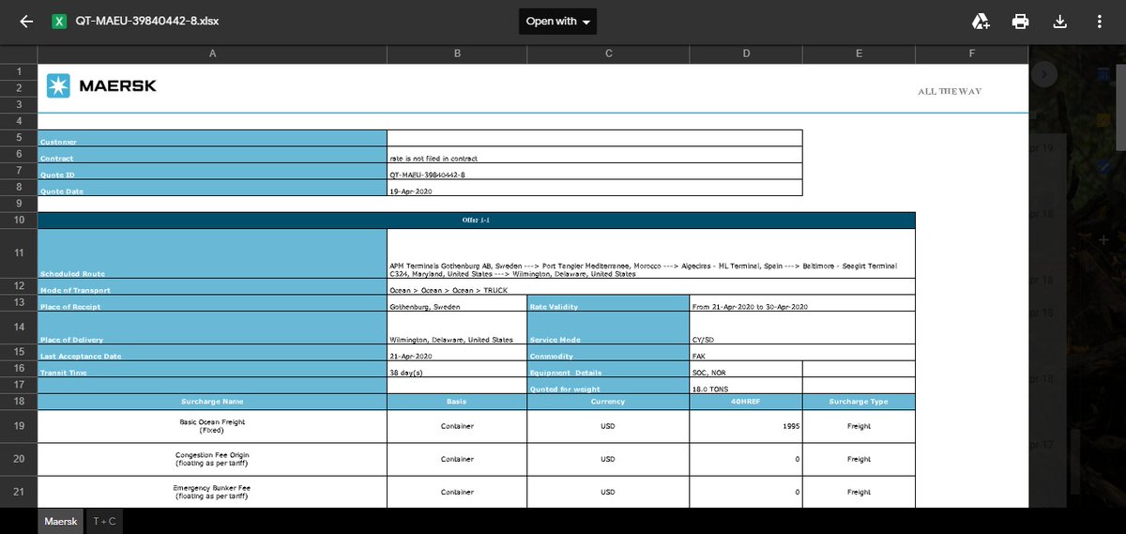The image size is (1126, 534).
Task: Select the Quote ID value QT-MAEU-39840442-8
Action: pos(595,172)
